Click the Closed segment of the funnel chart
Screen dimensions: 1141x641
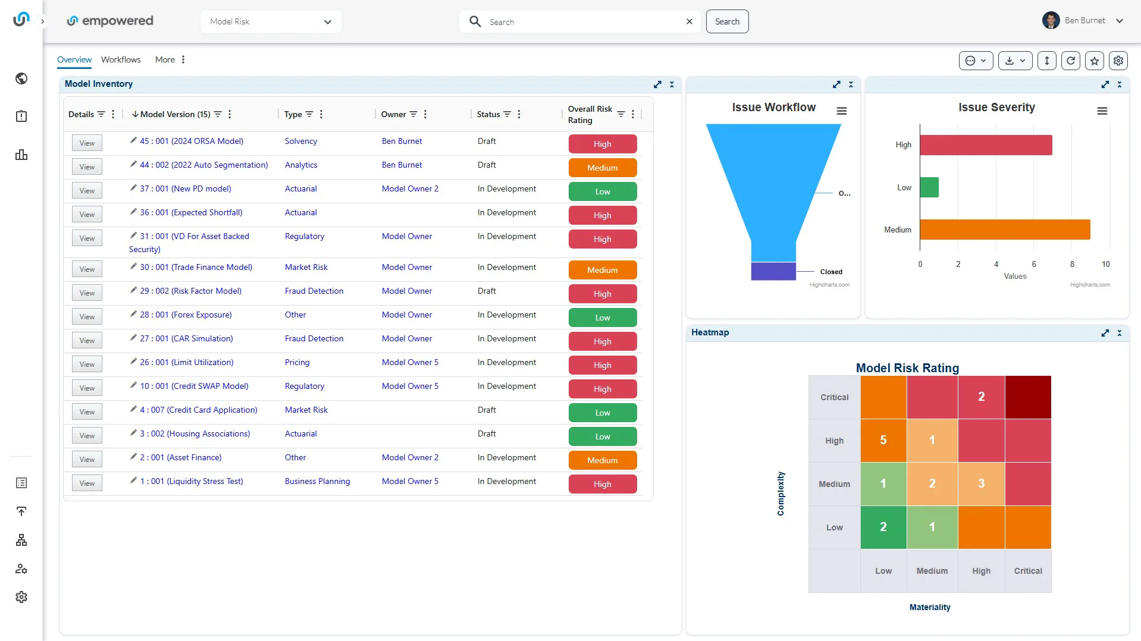pyautogui.click(x=773, y=271)
